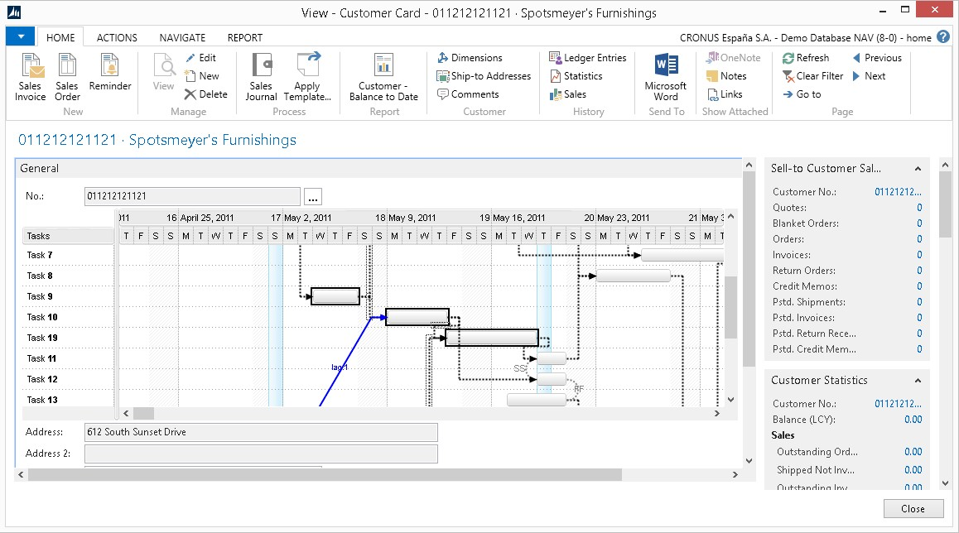Switch to the NAVIGATE ribbon tab
959x533 pixels.
coord(182,37)
